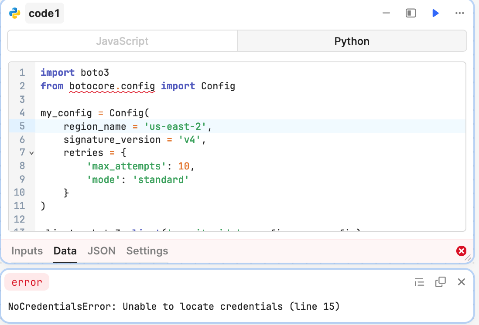The width and height of the screenshot is (479, 325).
Task: Collapse the code1 block with dash icon
Action: pos(386,14)
